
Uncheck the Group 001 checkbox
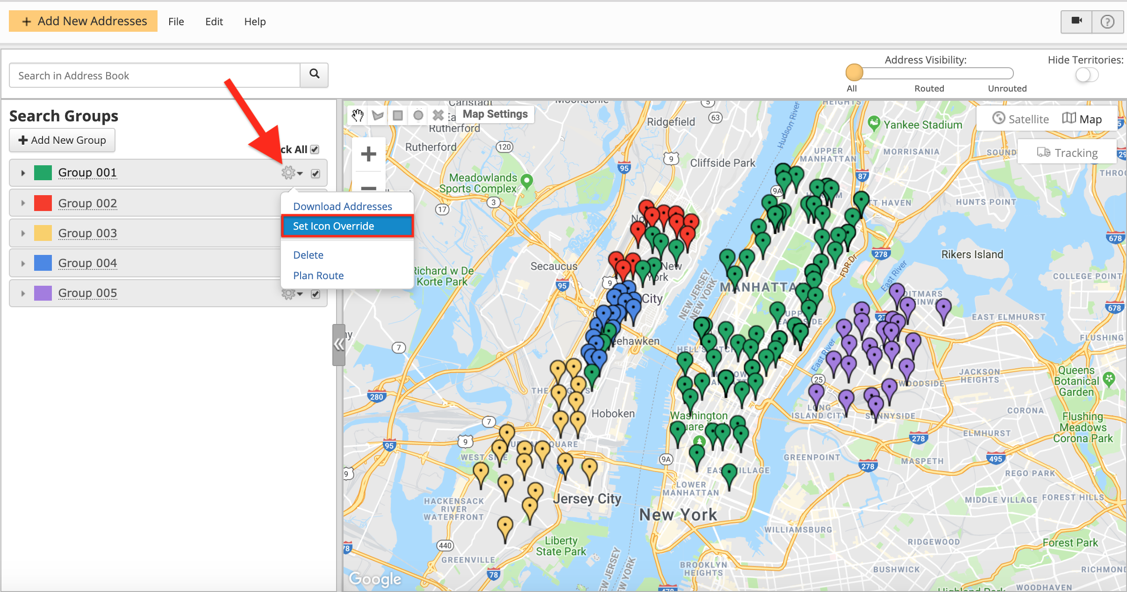click(316, 173)
